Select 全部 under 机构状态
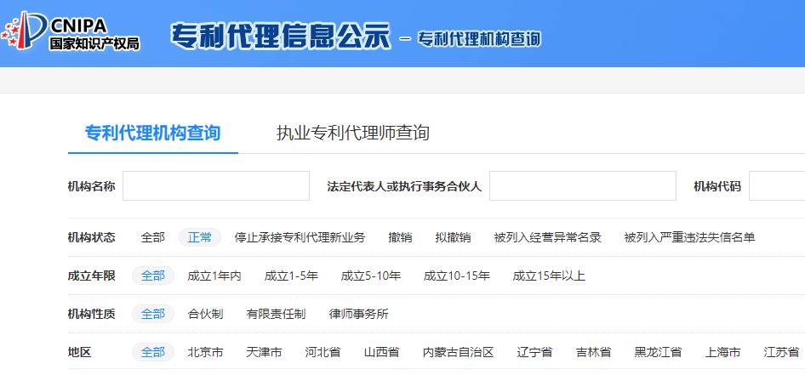This screenshot has height=392, width=805. (x=153, y=237)
